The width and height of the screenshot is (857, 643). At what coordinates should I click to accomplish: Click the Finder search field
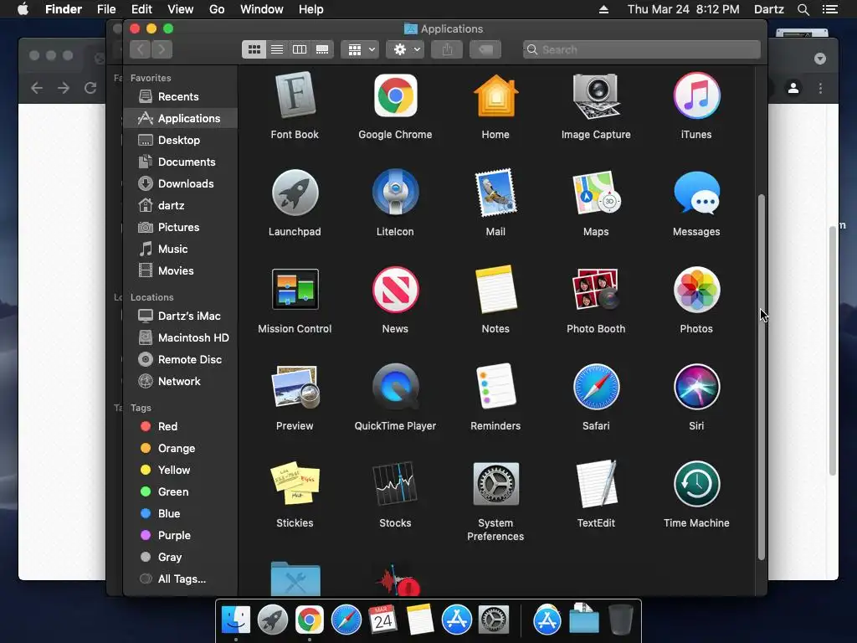point(642,49)
